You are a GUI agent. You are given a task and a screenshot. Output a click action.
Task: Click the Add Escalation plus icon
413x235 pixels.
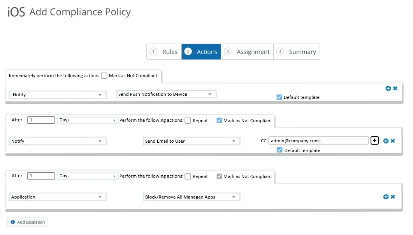[13, 222]
